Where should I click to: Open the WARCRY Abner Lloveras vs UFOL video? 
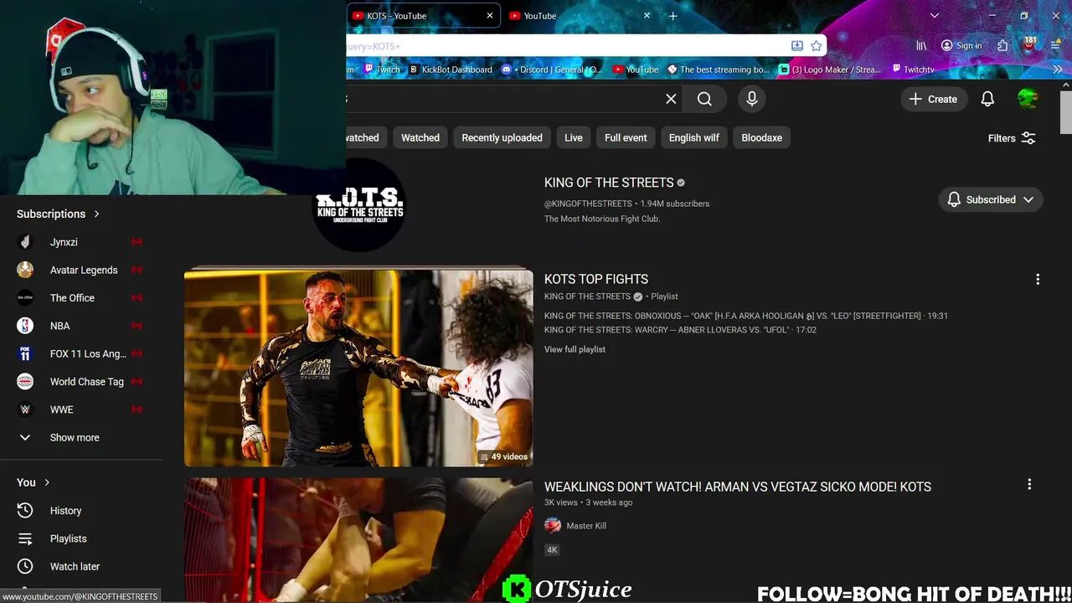point(680,330)
